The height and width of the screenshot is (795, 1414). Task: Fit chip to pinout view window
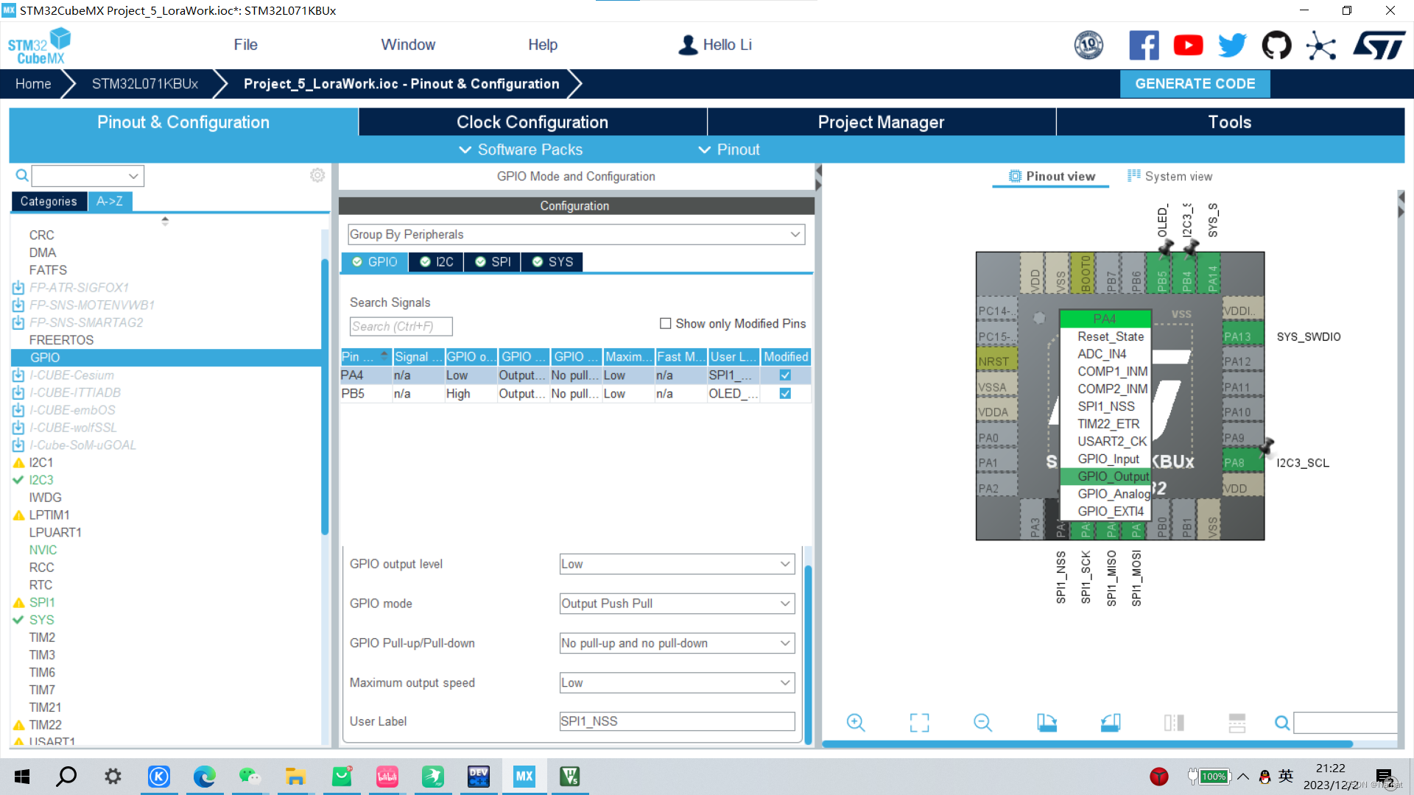pos(919,723)
